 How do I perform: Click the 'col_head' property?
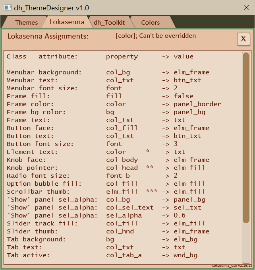pyautogui.click(x=122, y=168)
